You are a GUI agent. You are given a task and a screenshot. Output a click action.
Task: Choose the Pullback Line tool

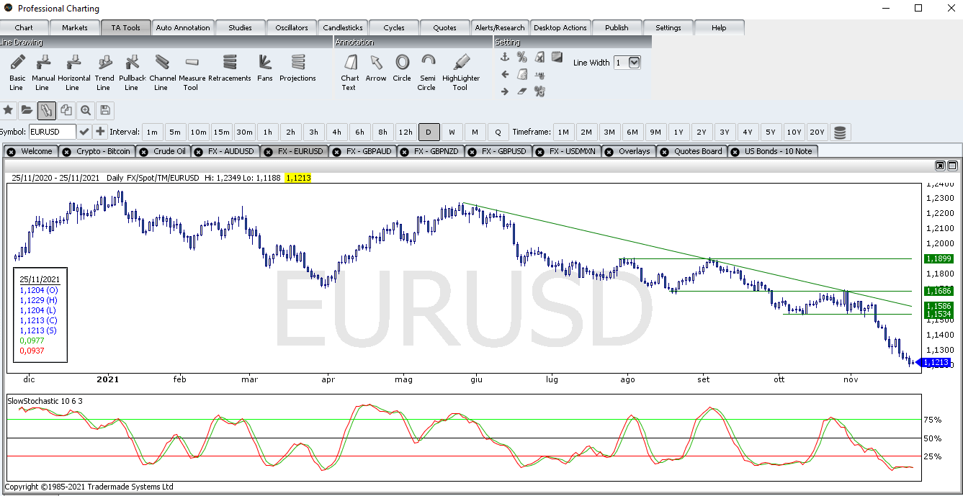tap(132, 71)
